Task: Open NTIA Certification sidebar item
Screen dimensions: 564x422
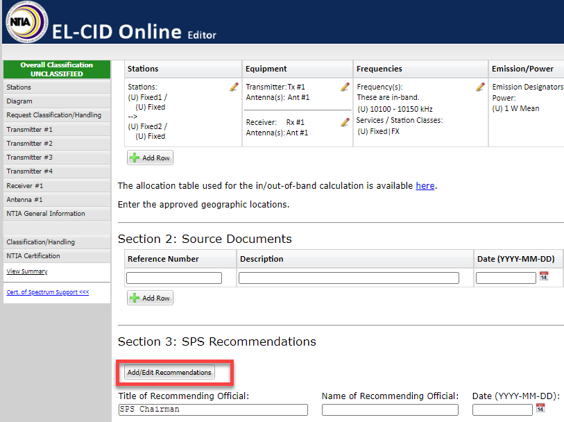Action: (57, 256)
